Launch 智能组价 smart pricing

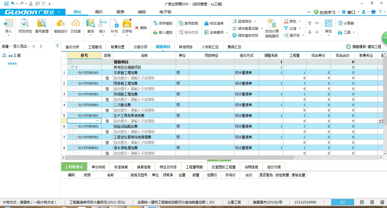tap(61, 26)
